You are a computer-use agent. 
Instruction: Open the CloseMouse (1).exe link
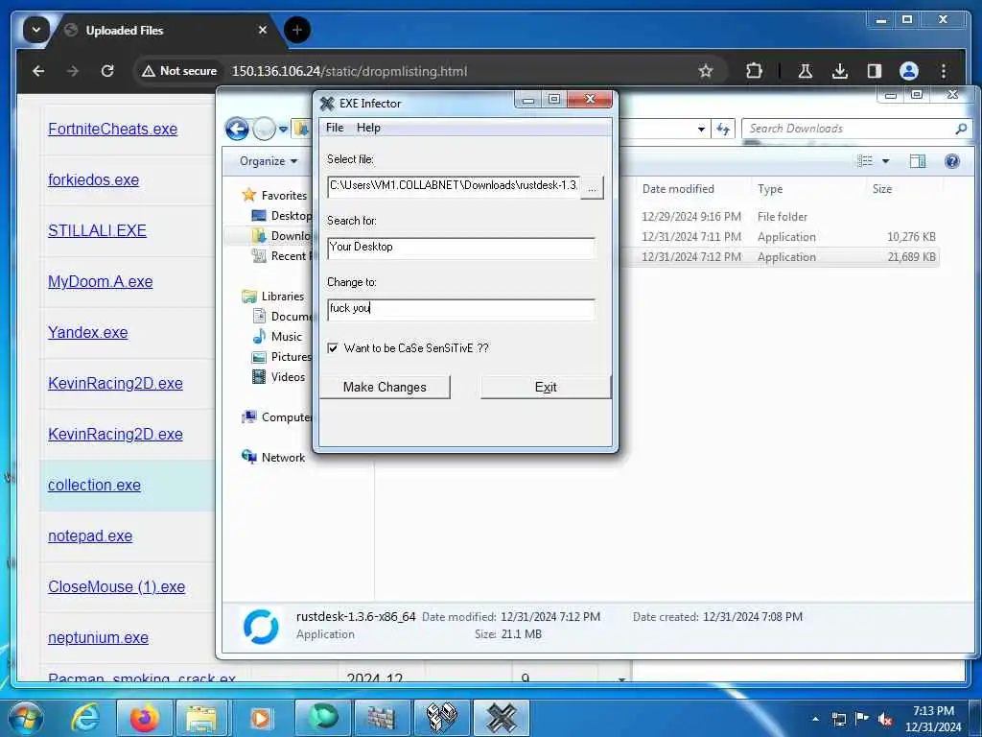click(x=116, y=586)
